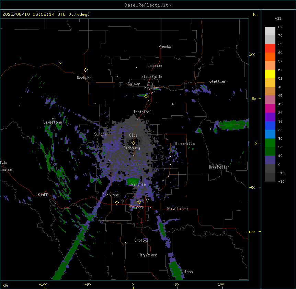Pick the bright green 30 dBZ legend swatch
The height and width of the screenshot is (289, 296).
point(270,143)
